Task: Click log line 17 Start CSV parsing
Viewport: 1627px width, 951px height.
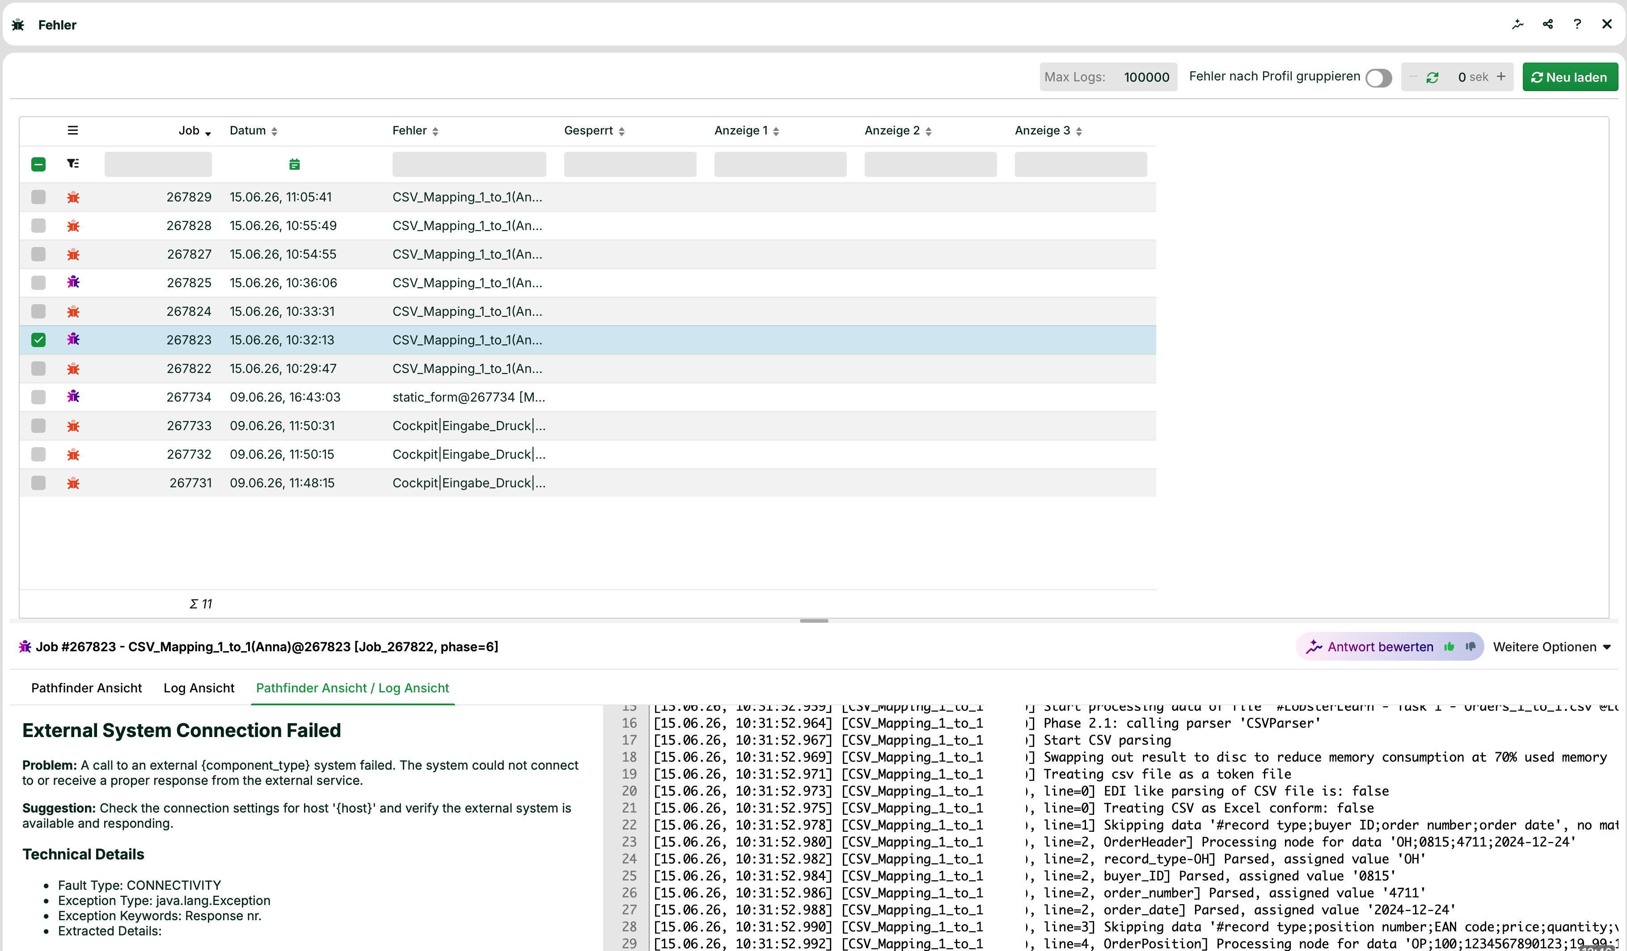Action: [x=1107, y=740]
